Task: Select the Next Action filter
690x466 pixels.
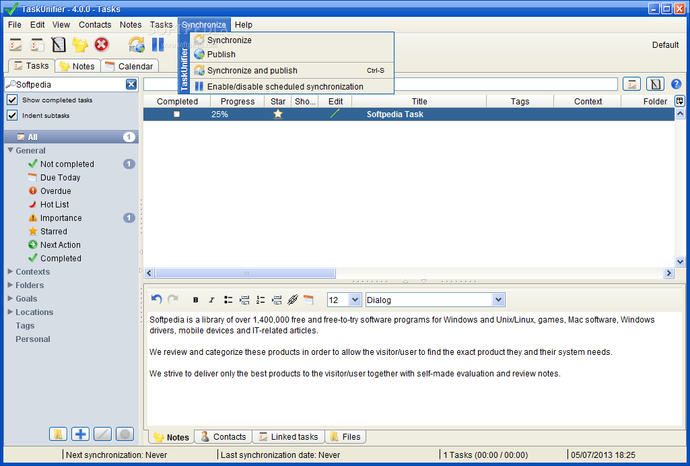Action: (61, 244)
